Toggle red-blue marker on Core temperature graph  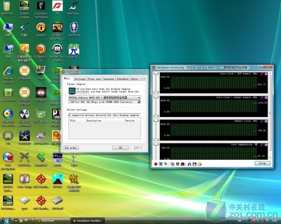click(x=262, y=144)
